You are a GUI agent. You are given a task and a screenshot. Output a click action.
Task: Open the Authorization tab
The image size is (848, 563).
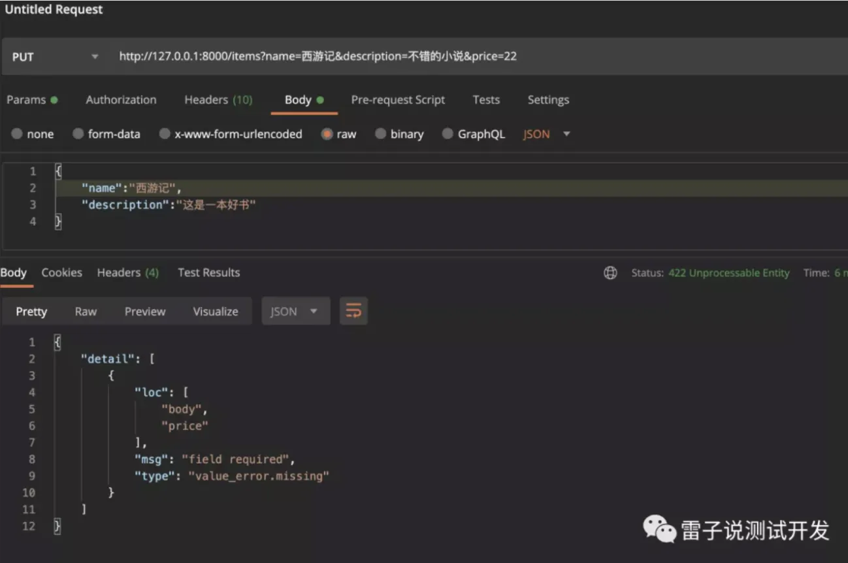(121, 100)
